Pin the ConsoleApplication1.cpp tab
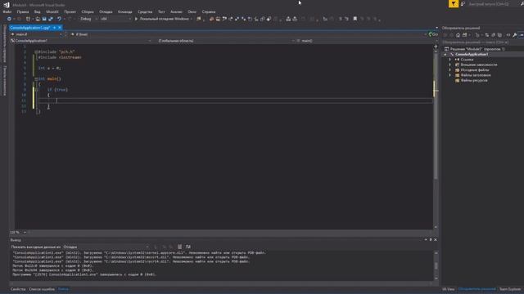Screen dimensions: 524x294 point(55,28)
